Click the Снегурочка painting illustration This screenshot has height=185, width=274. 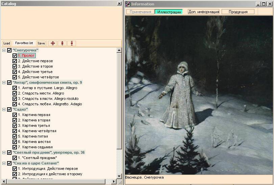click(199, 95)
